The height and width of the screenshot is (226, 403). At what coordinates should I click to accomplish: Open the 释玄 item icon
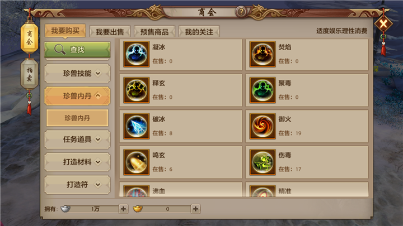tap(136, 90)
